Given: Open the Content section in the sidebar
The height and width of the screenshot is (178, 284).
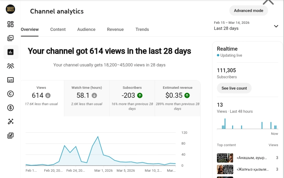Looking at the screenshot, I should (x=10, y=38).
